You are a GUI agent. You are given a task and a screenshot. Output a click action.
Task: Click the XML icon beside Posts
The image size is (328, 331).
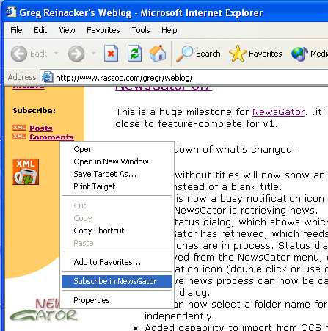19,128
